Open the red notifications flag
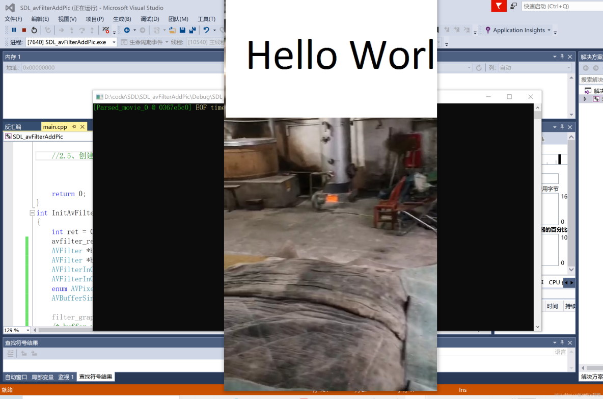Screen dimensions: 603x399 click(x=499, y=6)
